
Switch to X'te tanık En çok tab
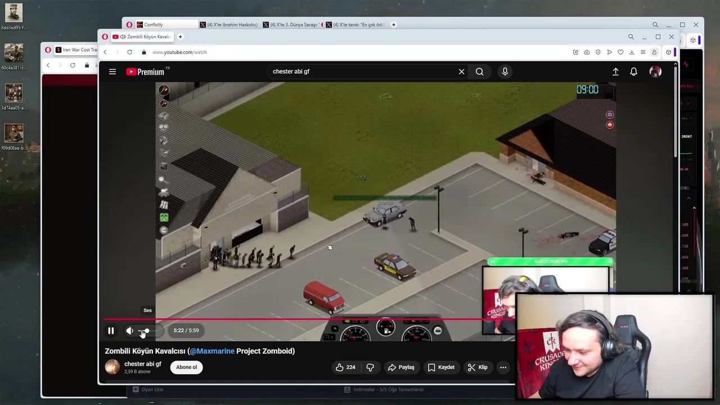click(x=355, y=25)
